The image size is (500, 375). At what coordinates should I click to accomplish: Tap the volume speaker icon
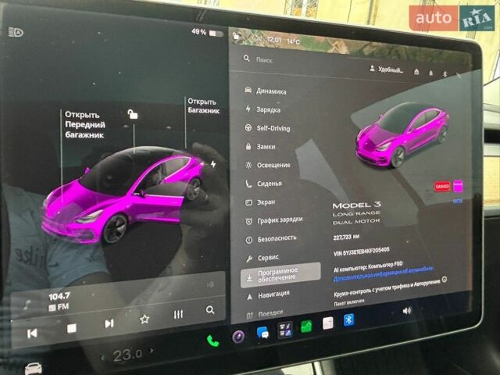click(406, 311)
